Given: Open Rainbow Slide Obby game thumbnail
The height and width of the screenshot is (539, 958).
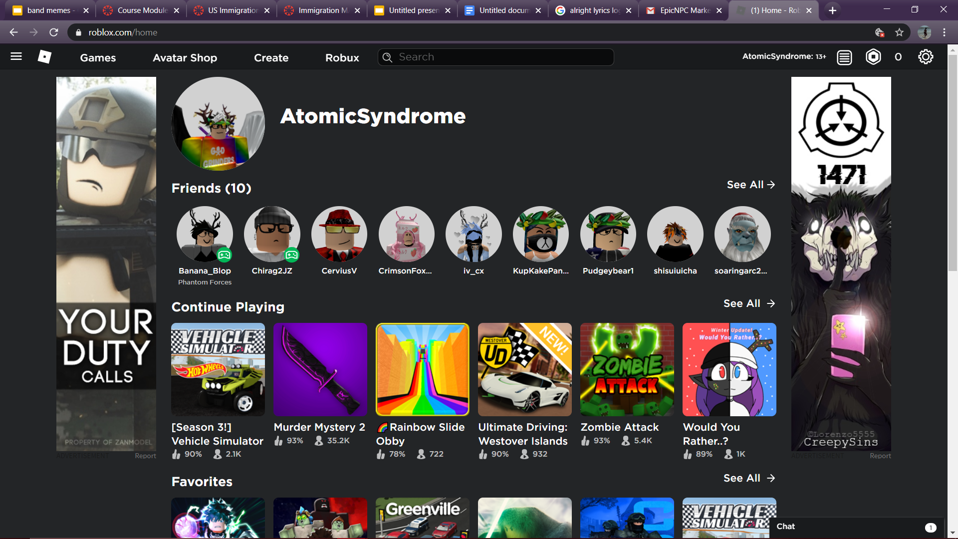Looking at the screenshot, I should (x=423, y=369).
